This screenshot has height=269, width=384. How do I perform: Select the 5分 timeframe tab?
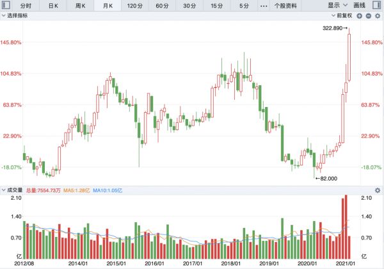[x=244, y=6]
